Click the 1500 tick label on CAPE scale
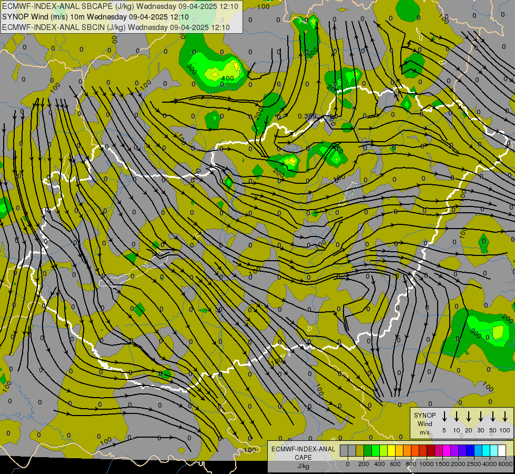 442,464
